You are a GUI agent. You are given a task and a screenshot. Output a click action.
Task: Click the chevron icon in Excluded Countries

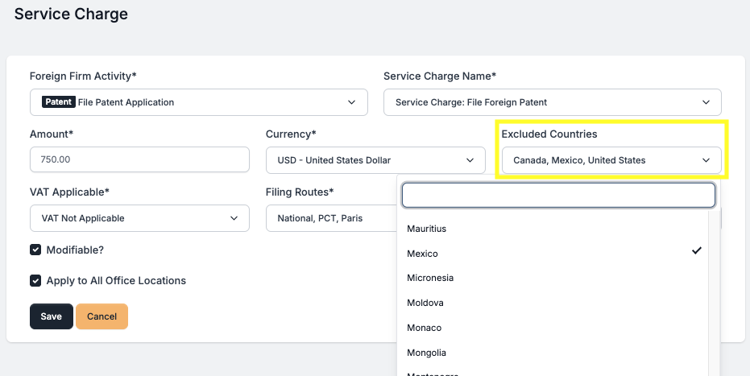point(706,160)
